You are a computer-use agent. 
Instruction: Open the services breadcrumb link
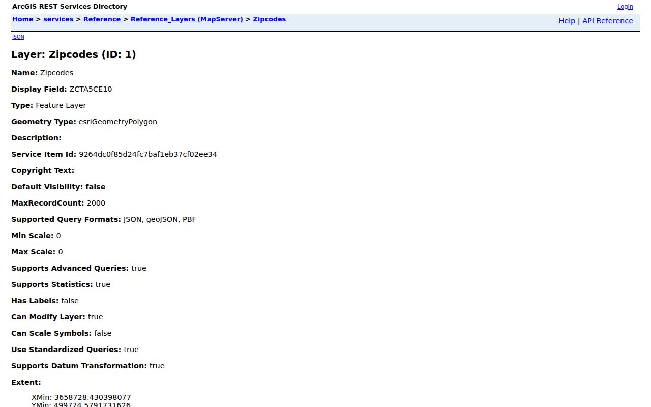click(x=58, y=19)
